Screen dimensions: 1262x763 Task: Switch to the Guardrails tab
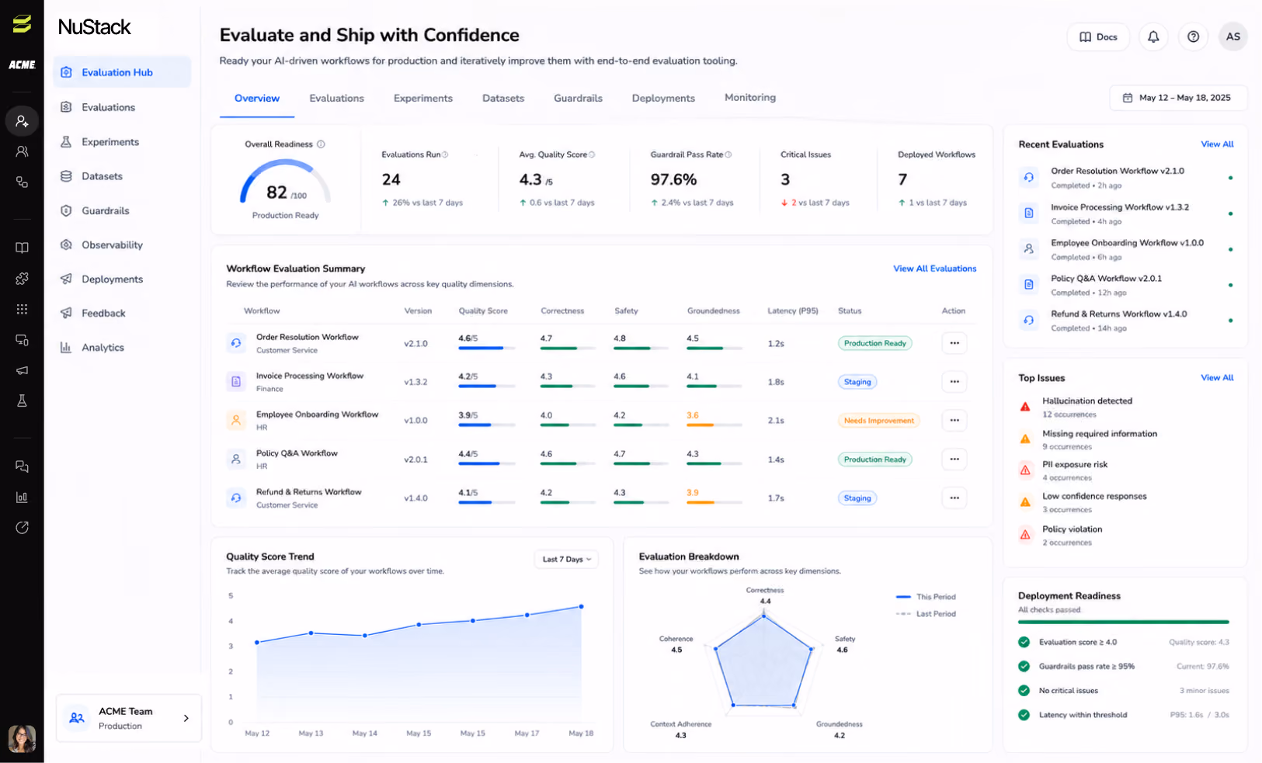[579, 99]
